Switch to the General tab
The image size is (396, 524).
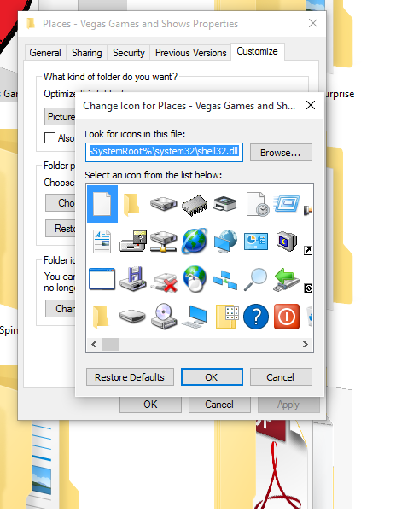click(x=45, y=53)
